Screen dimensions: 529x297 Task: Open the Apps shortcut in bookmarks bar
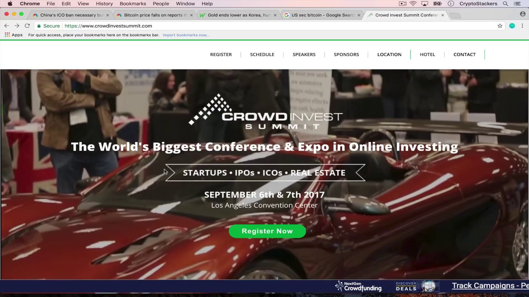[14, 35]
